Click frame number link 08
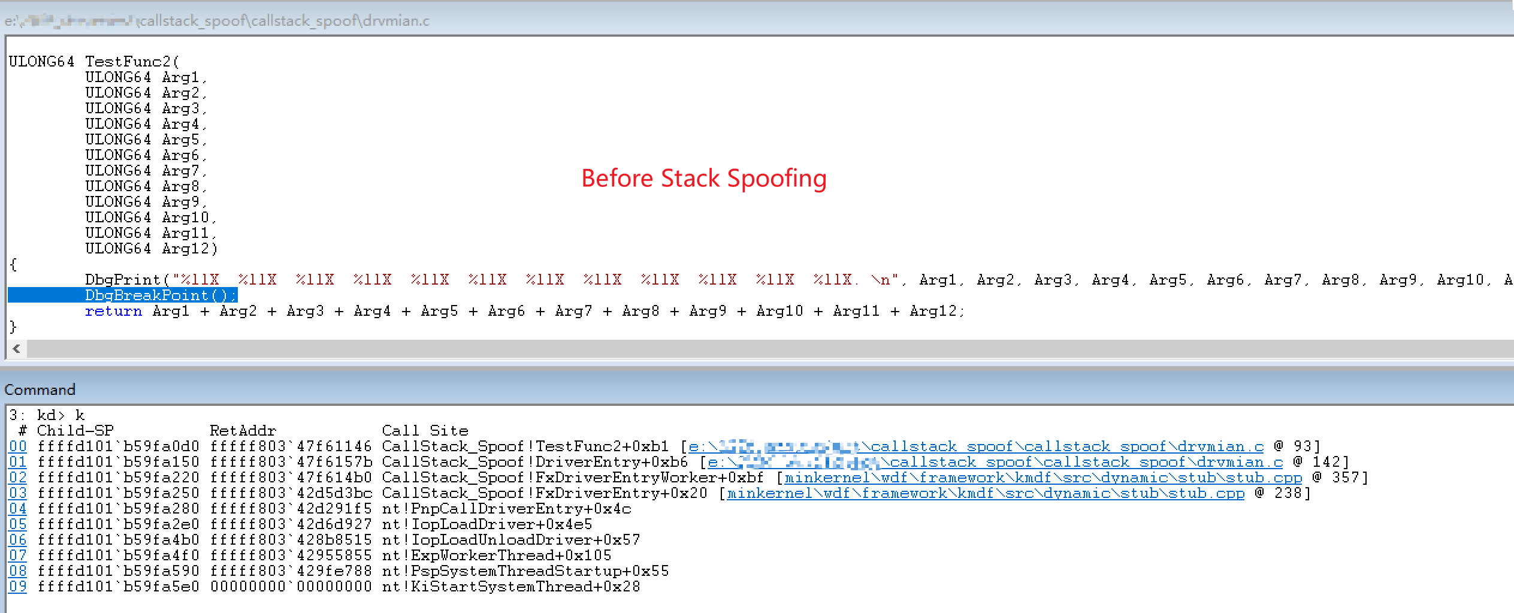The height and width of the screenshot is (613, 1514). (18, 571)
